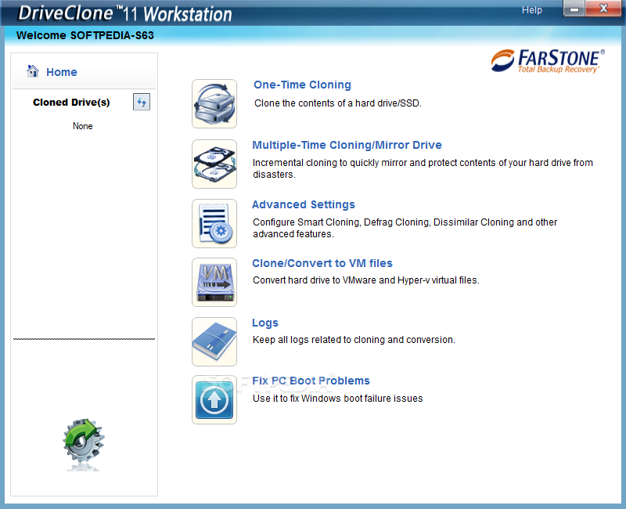The width and height of the screenshot is (626, 509).
Task: Open the Fix PC Boot Problems link
Action: 311,381
